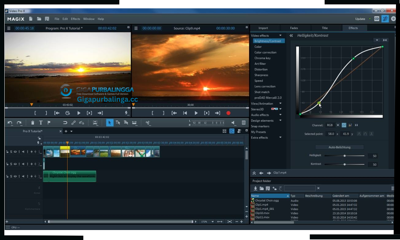Image resolution: width=400 pixels, height=240 pixels.
Task: Click the Redo arrow in the timeline toolbar
Action: [19, 123]
